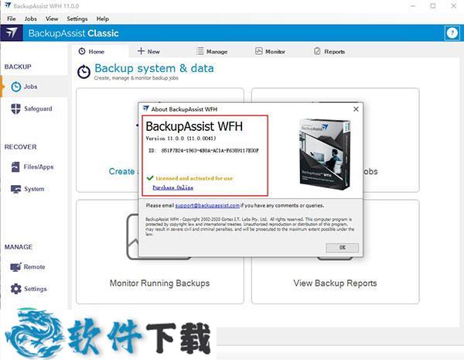
Task: Click the Remote manage icon
Action: (x=15, y=266)
